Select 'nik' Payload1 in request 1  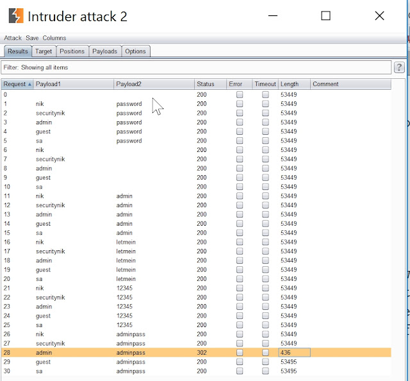[x=40, y=104]
